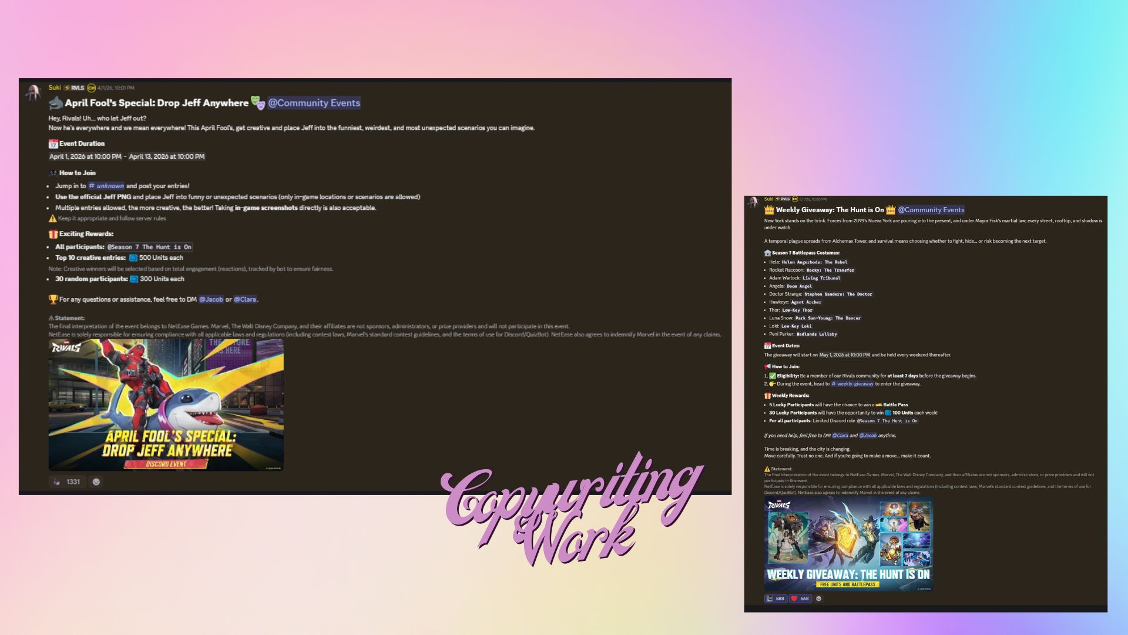
Task: Click the heading Weekly Giveaway: The Hunt is On
Action: click(x=830, y=210)
